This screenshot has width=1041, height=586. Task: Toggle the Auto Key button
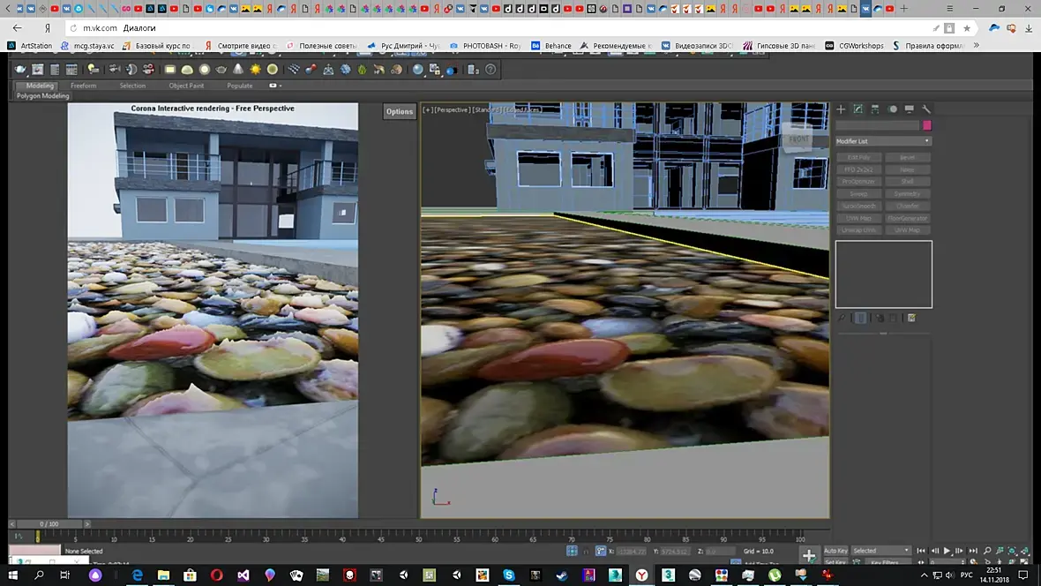click(x=835, y=551)
